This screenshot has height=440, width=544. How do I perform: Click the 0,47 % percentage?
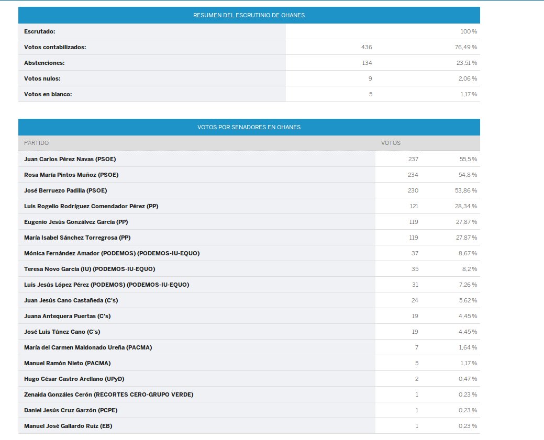coord(468,379)
